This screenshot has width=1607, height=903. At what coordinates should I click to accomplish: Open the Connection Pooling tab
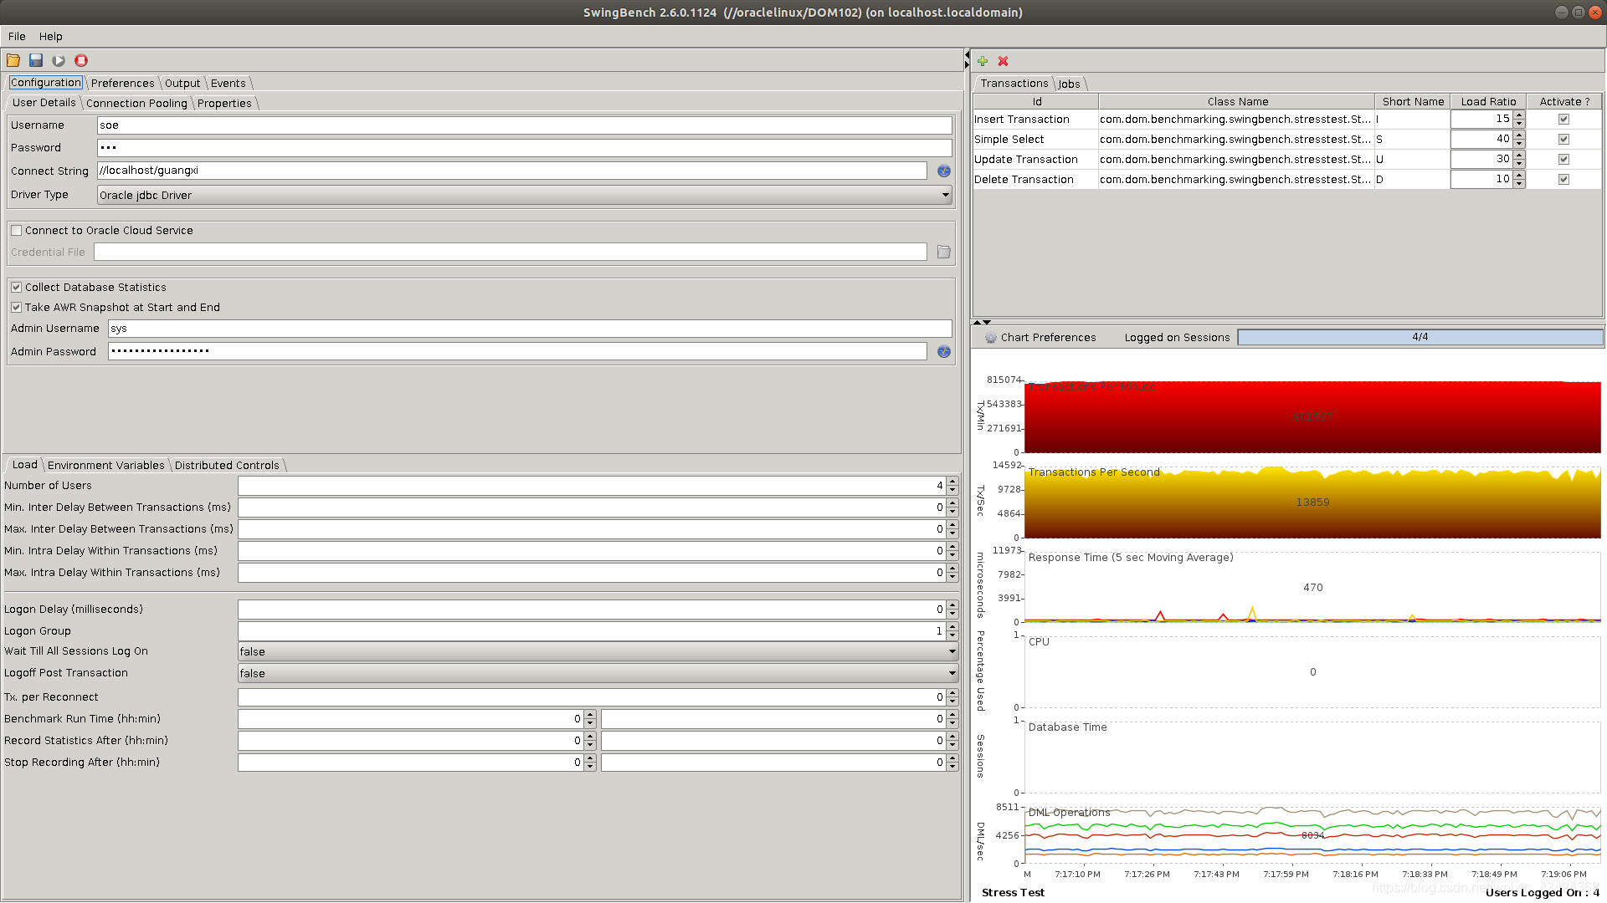click(136, 104)
